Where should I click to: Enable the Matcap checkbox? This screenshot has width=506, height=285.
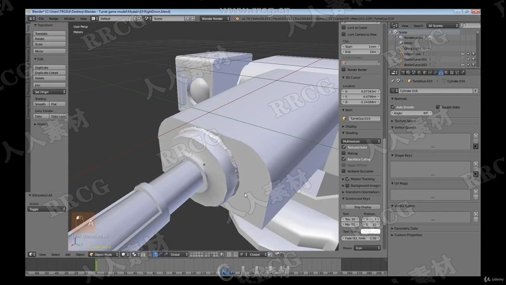(344, 153)
